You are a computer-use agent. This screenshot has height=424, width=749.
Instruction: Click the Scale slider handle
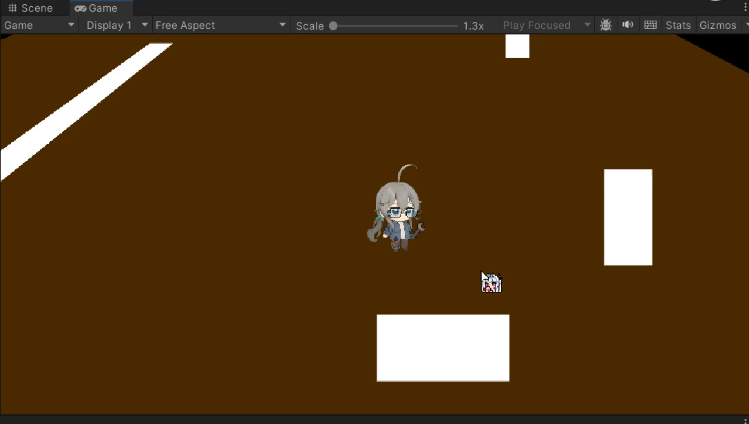click(333, 25)
